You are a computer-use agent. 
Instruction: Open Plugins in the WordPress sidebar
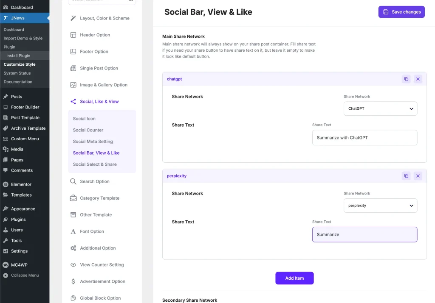pos(18,220)
